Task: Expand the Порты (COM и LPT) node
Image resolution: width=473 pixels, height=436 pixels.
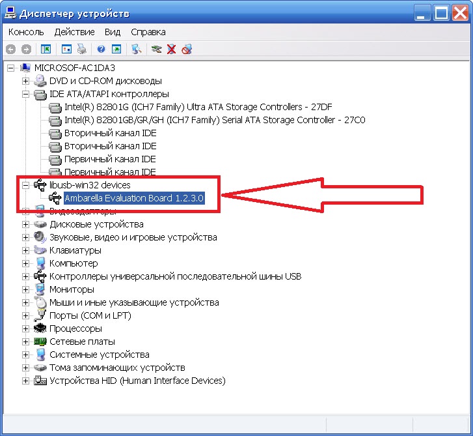Action: pyautogui.click(x=26, y=315)
